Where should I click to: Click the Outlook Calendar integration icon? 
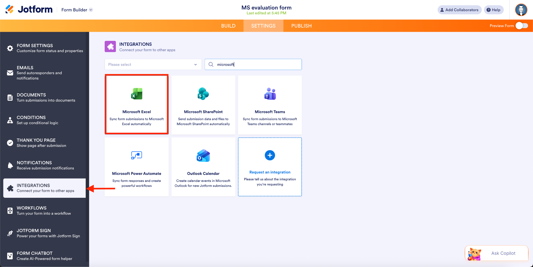(x=203, y=155)
